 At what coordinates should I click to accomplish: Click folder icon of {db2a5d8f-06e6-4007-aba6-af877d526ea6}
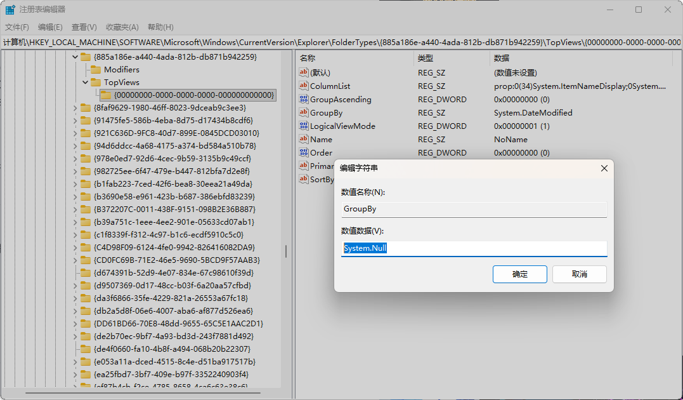pos(86,310)
